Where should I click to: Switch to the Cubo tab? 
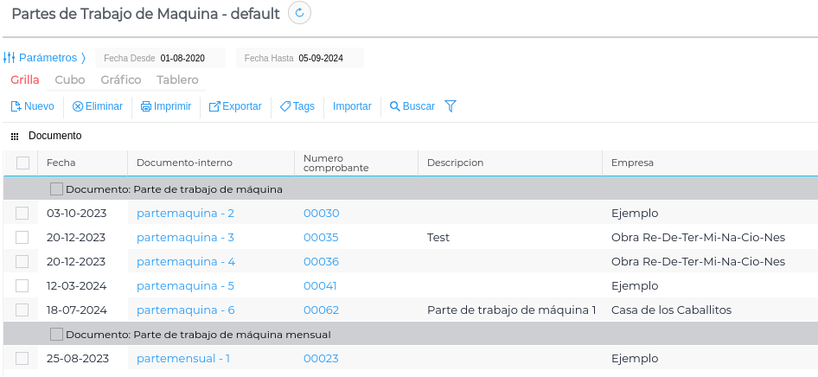pos(69,80)
